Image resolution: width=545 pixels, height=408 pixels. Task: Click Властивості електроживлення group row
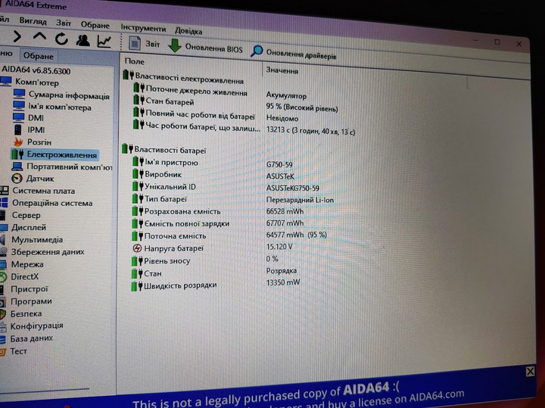click(183, 77)
